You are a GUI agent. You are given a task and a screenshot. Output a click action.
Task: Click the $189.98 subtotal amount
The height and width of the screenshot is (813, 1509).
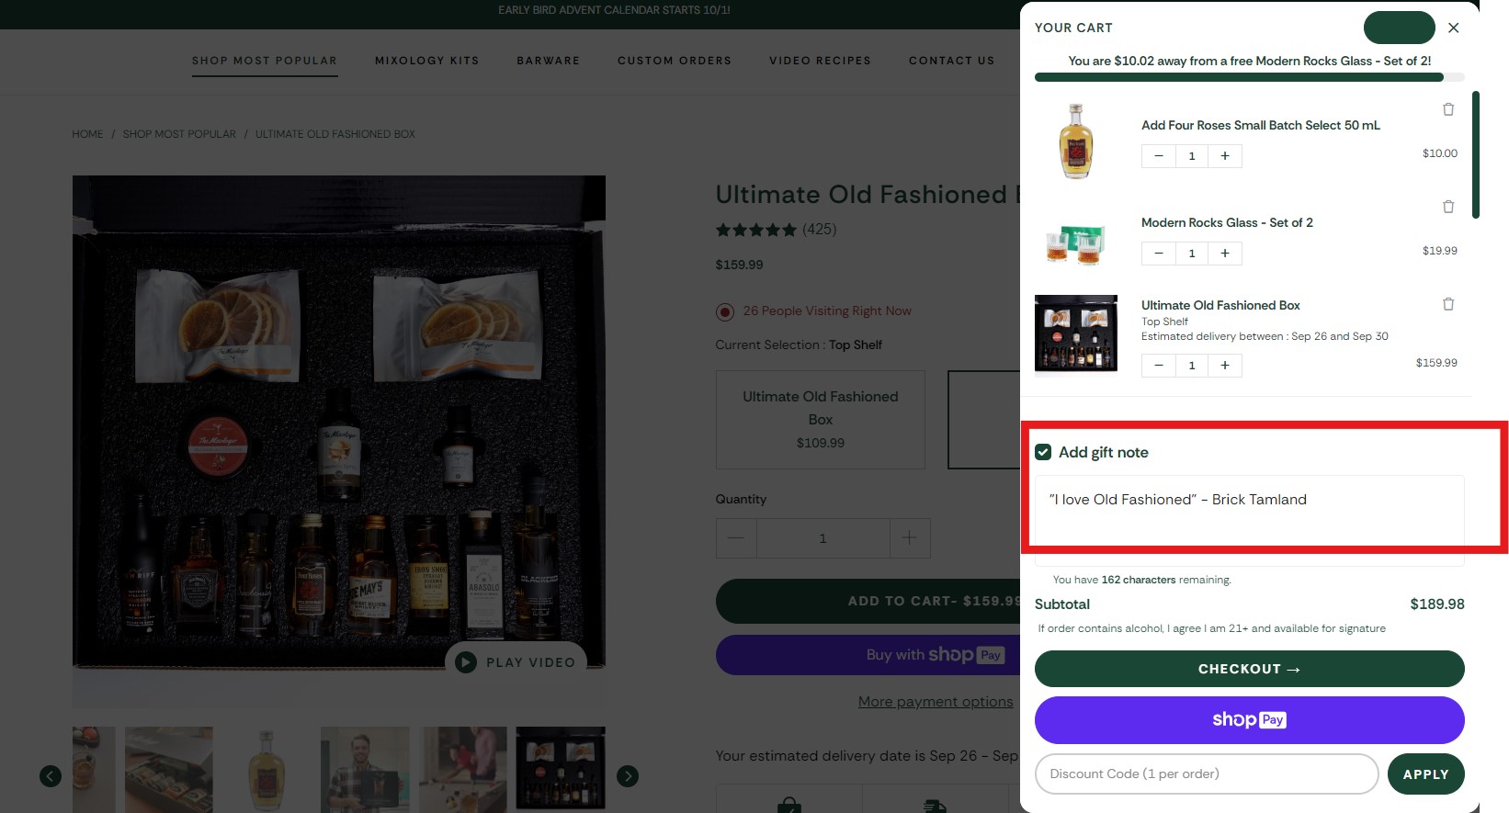tap(1437, 604)
